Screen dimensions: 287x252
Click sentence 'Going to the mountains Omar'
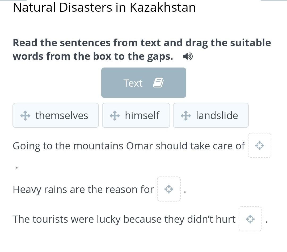129,146
